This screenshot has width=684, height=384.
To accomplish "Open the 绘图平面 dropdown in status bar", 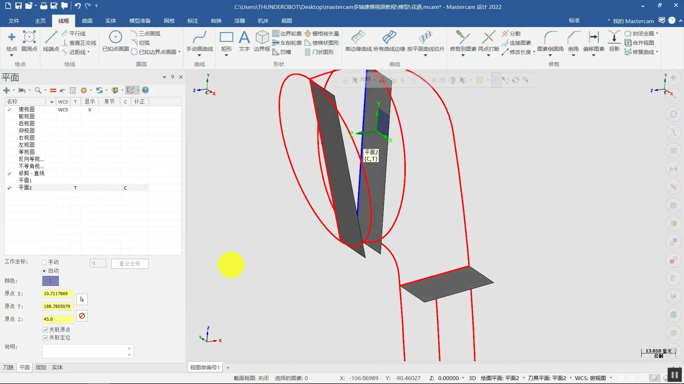I will tap(524, 378).
